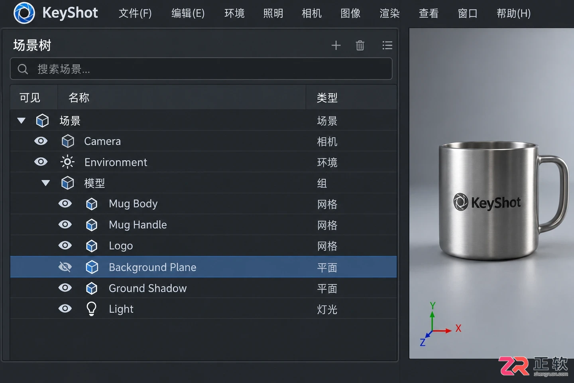The width and height of the screenshot is (574, 383).
Task: Select the Ground Shadow row name
Action: pos(147,288)
